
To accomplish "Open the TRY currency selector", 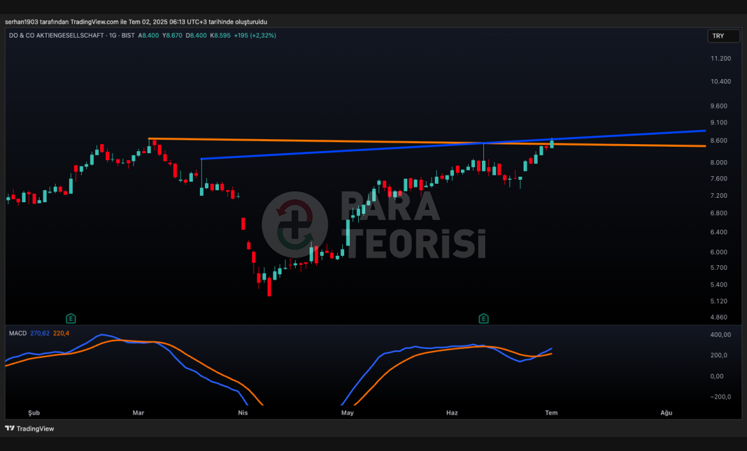I will click(723, 36).
